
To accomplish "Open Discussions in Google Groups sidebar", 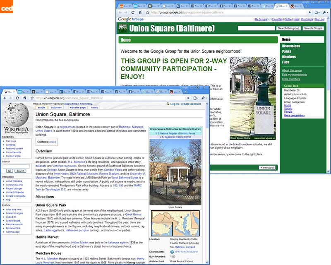I will point(291,46).
